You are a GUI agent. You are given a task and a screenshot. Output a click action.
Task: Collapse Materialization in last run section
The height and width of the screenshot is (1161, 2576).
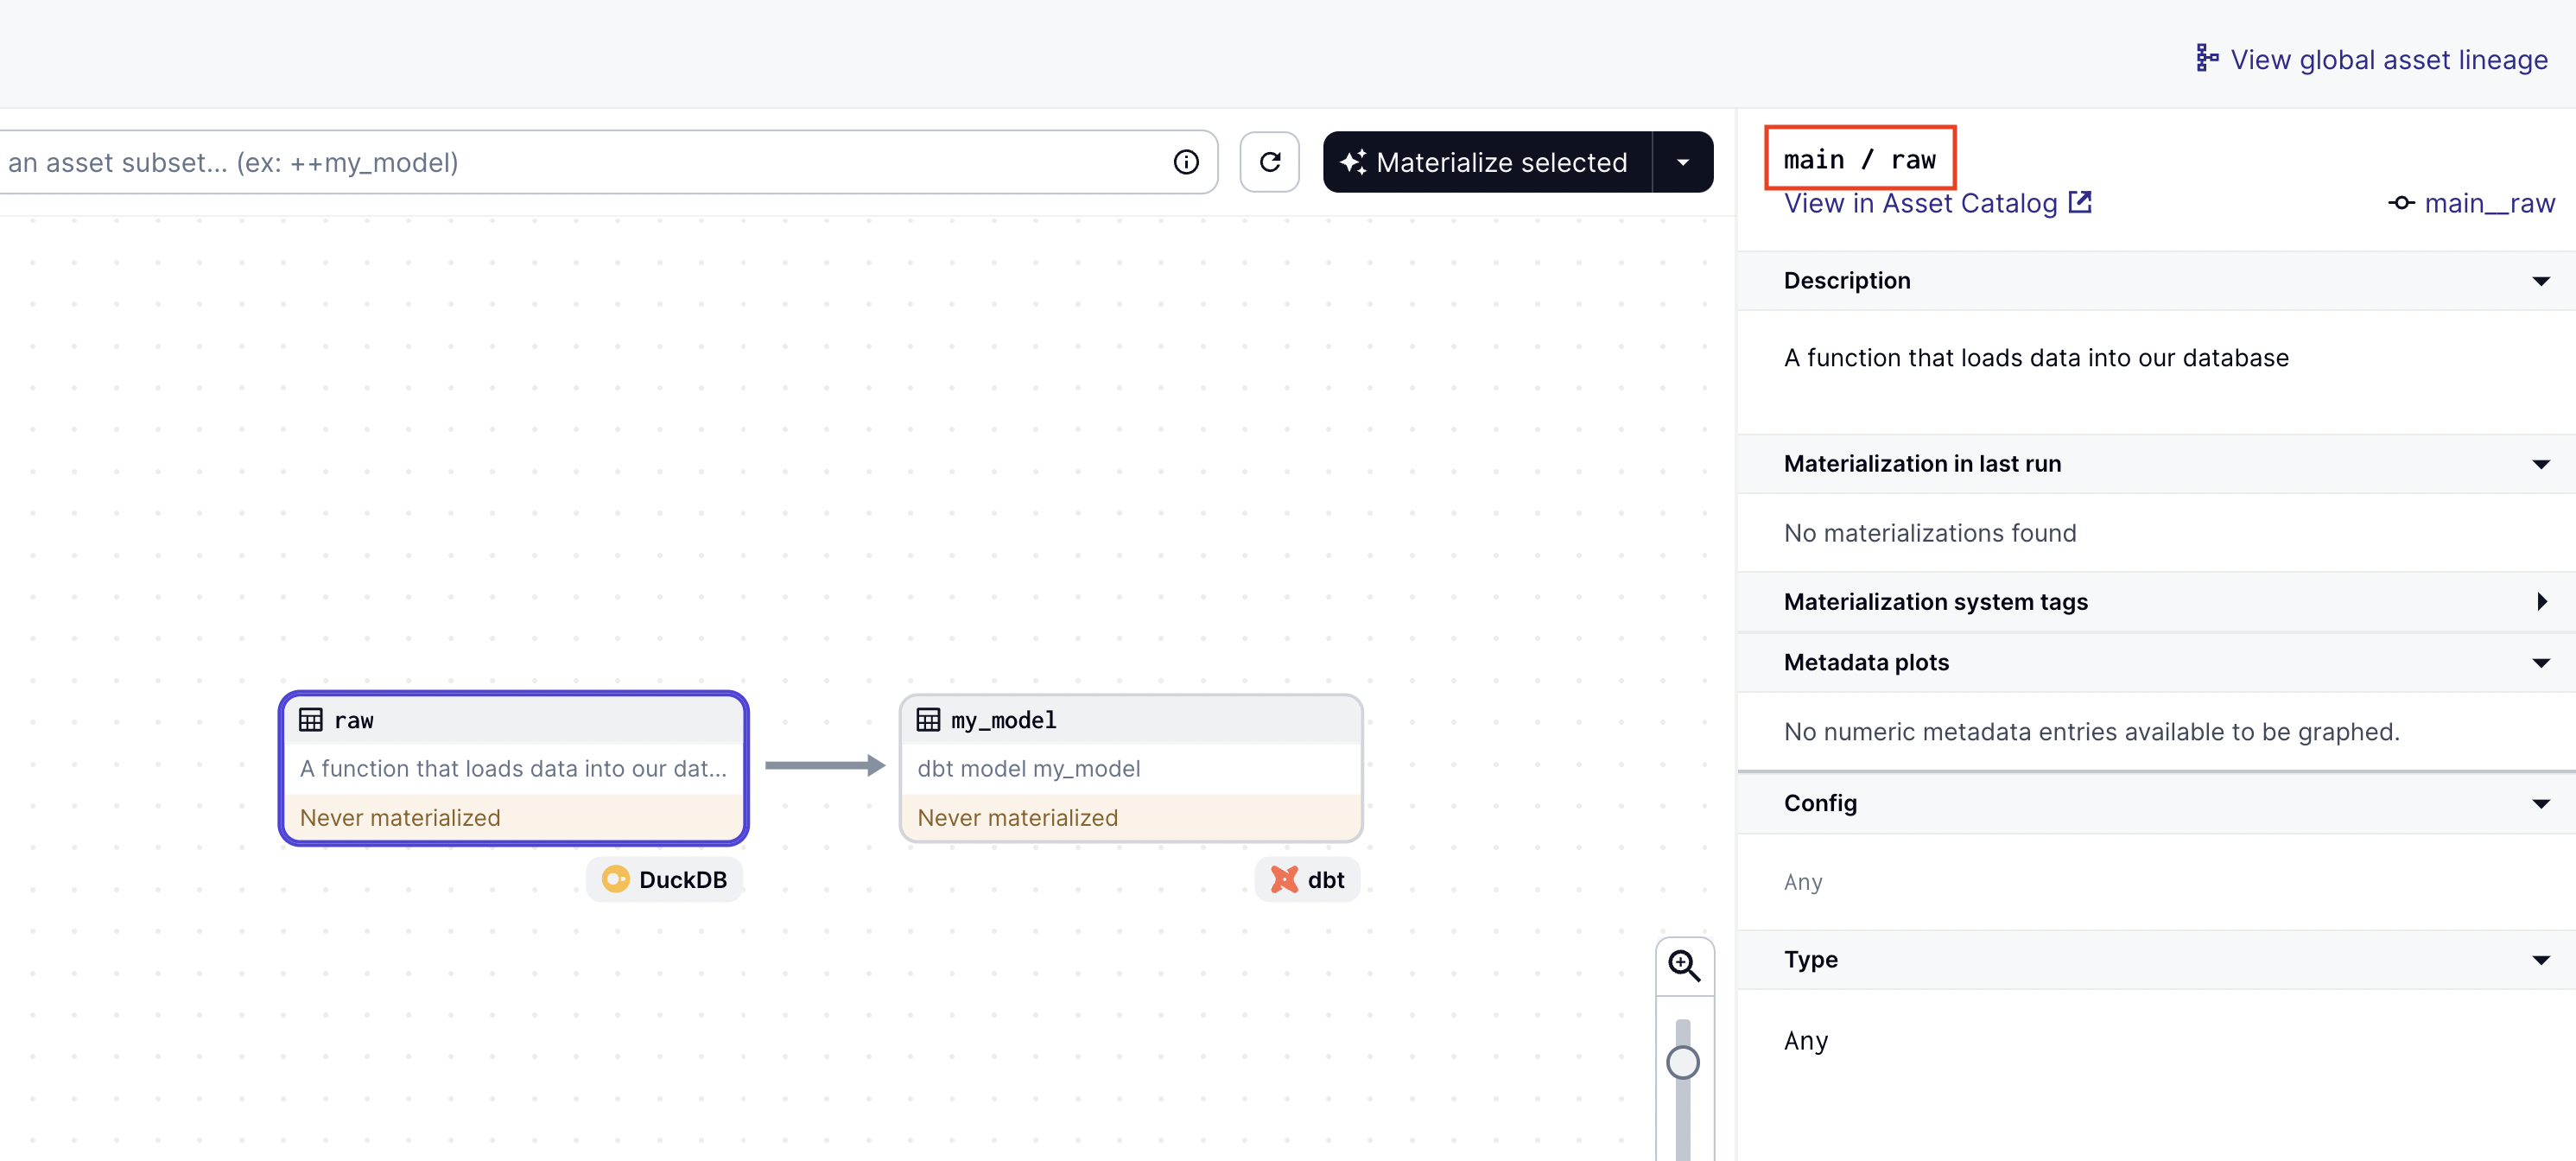click(x=2540, y=464)
